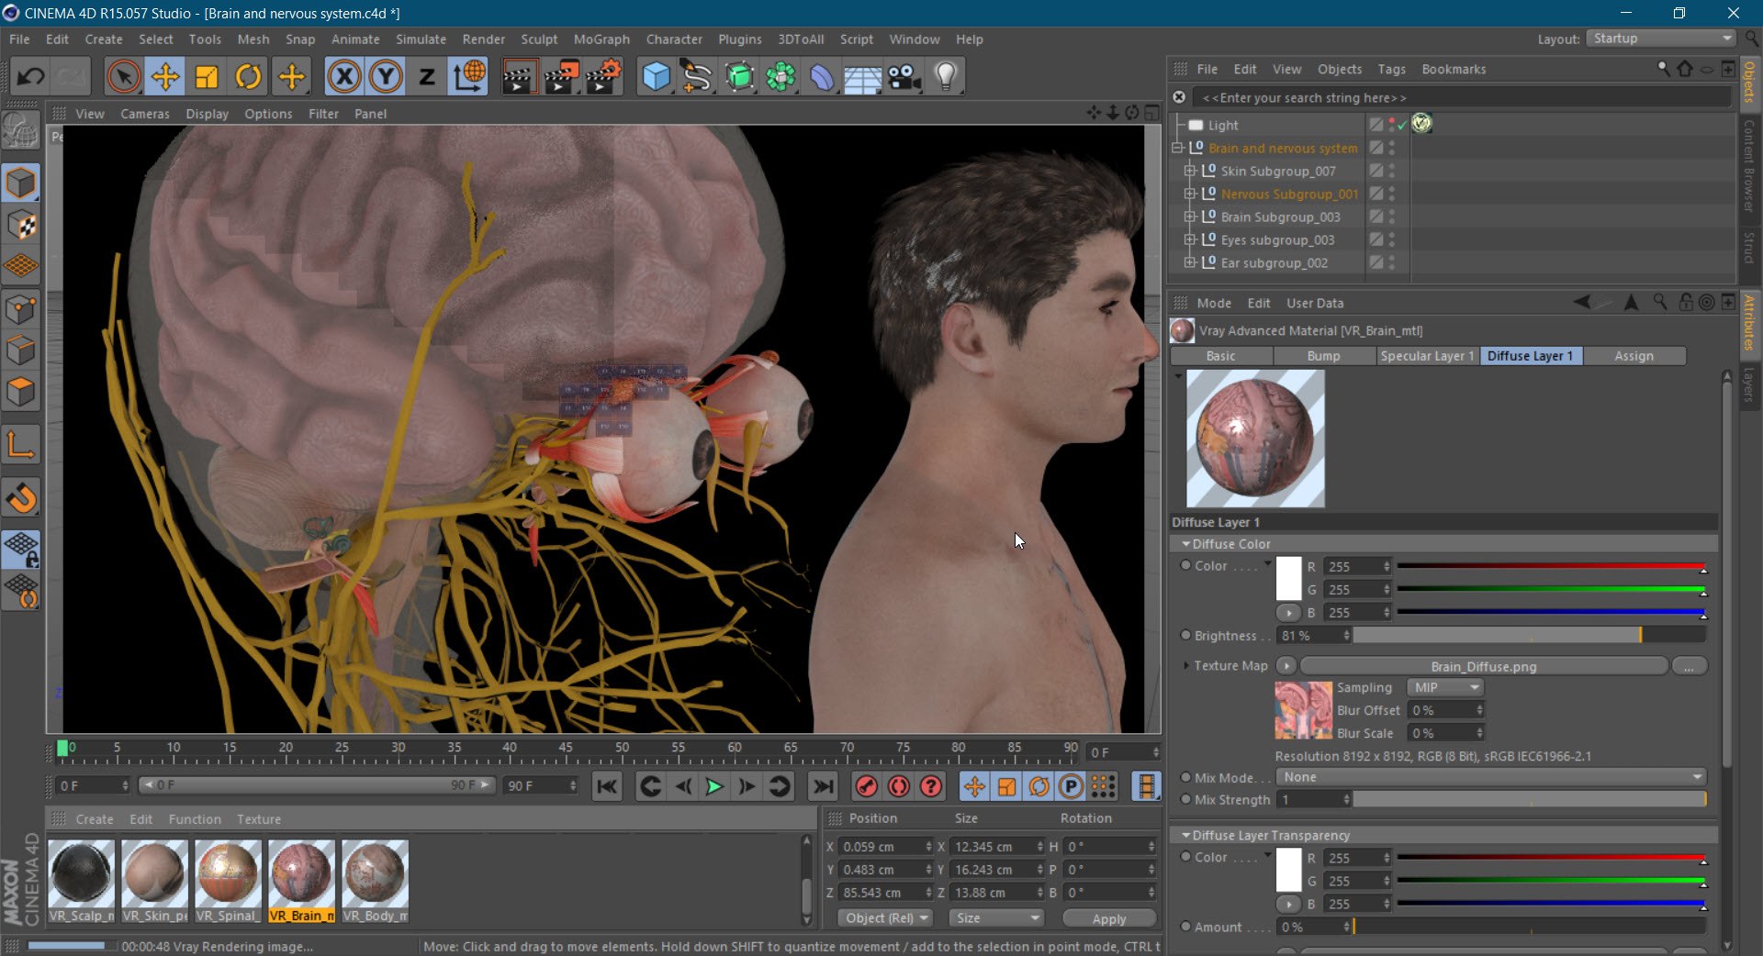The image size is (1763, 956).
Task: Add a light object from toolbar
Action: (x=946, y=77)
